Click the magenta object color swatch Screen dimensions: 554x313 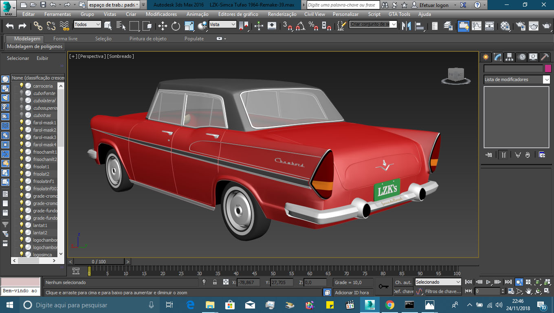(548, 68)
